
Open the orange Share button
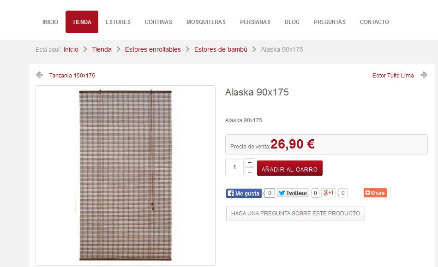click(x=375, y=193)
